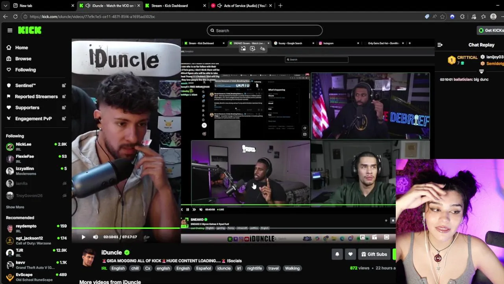Open the Home page in sidebar
Image resolution: width=504 pixels, height=284 pixels.
(x=17, y=48)
